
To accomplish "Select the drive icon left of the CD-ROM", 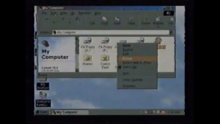I will pyautogui.click(x=141, y=40).
